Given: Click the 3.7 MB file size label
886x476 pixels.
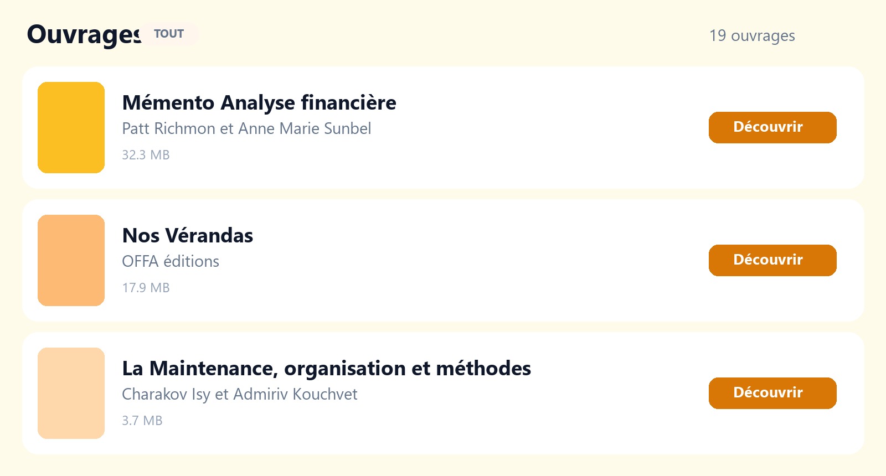Looking at the screenshot, I should [x=142, y=421].
